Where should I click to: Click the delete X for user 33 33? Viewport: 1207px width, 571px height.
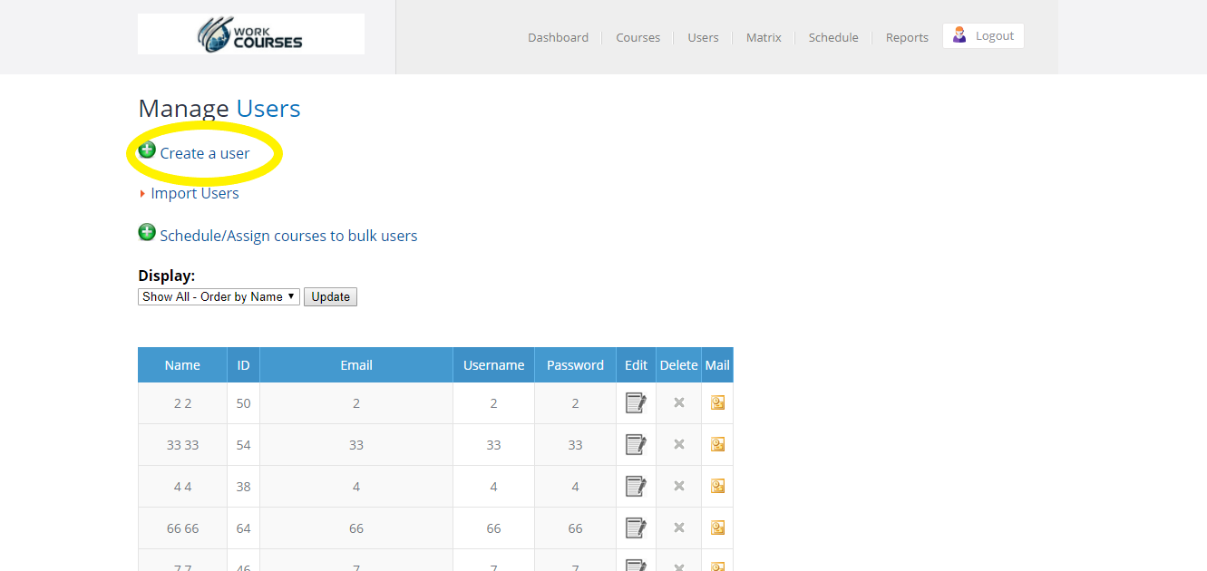pyautogui.click(x=678, y=444)
